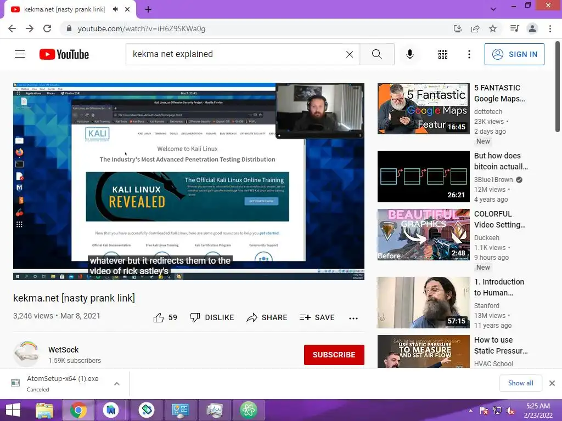This screenshot has width=562, height=421.
Task: Open the bitcoin video thumbnail
Action: (x=423, y=177)
